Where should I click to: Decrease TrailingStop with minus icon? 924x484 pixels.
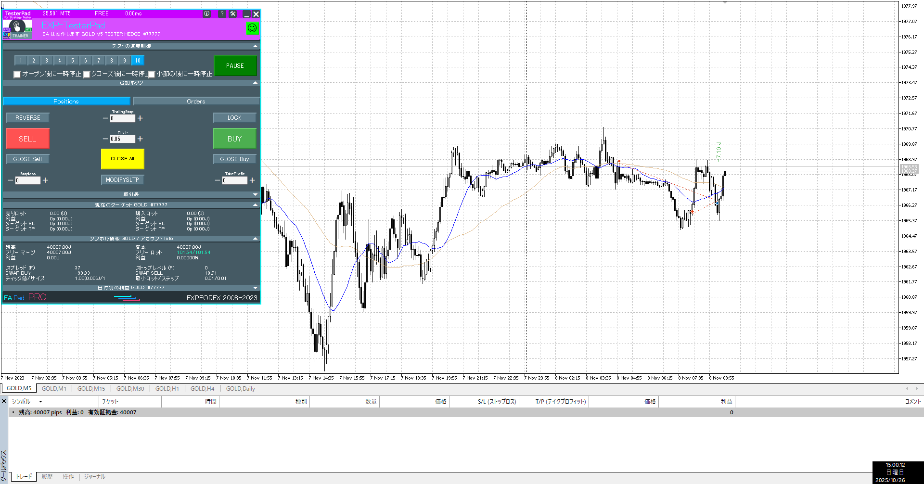tap(105, 118)
